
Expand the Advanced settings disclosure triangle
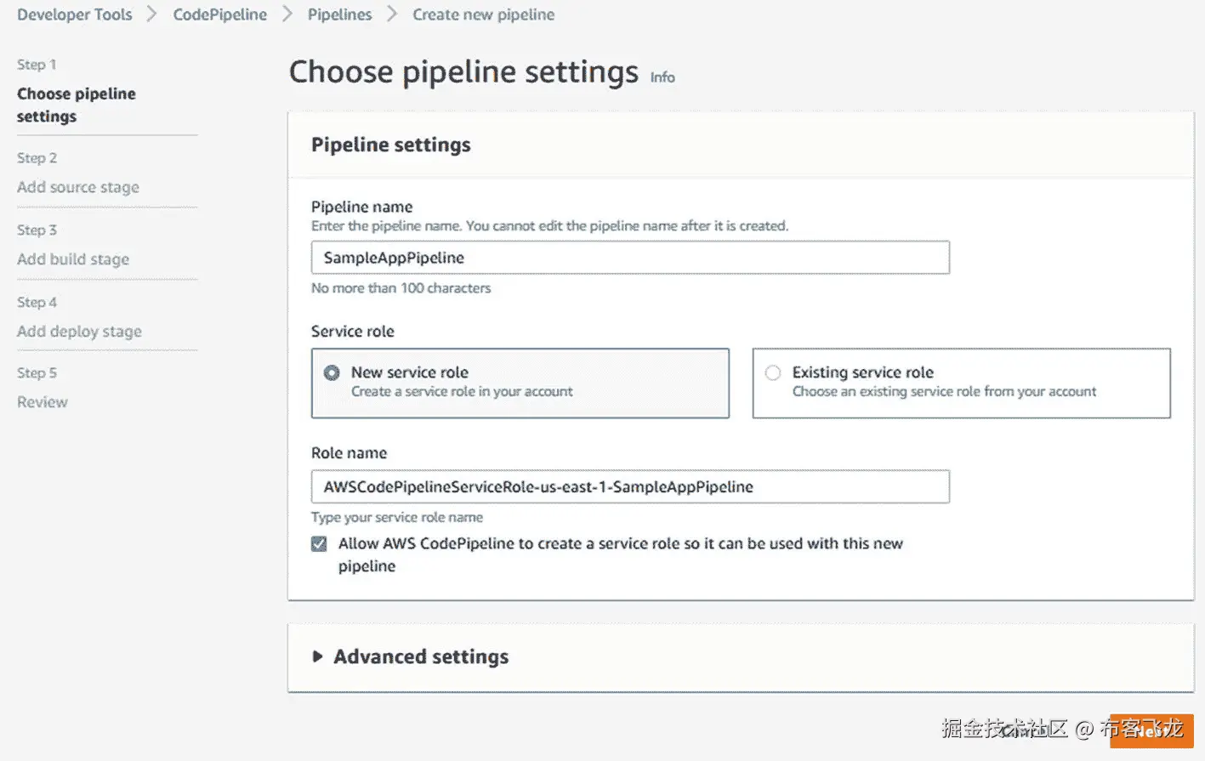pos(317,656)
